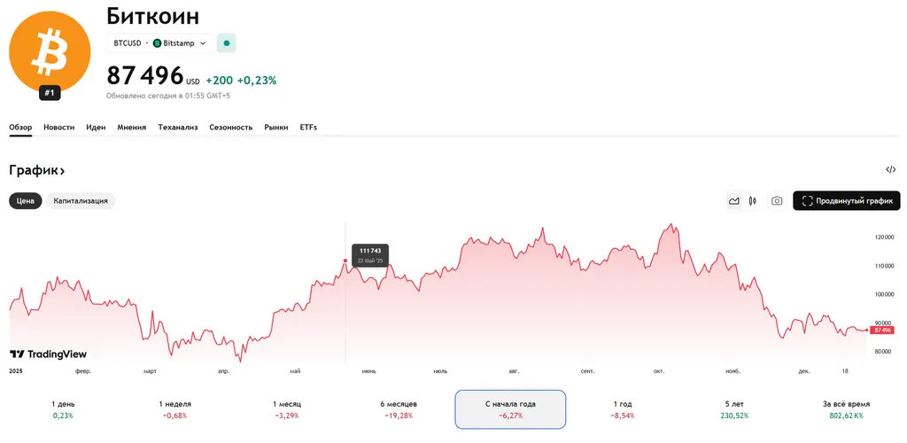907x443 pixels.
Task: Expand the График section heading arrow
Action: (62, 170)
